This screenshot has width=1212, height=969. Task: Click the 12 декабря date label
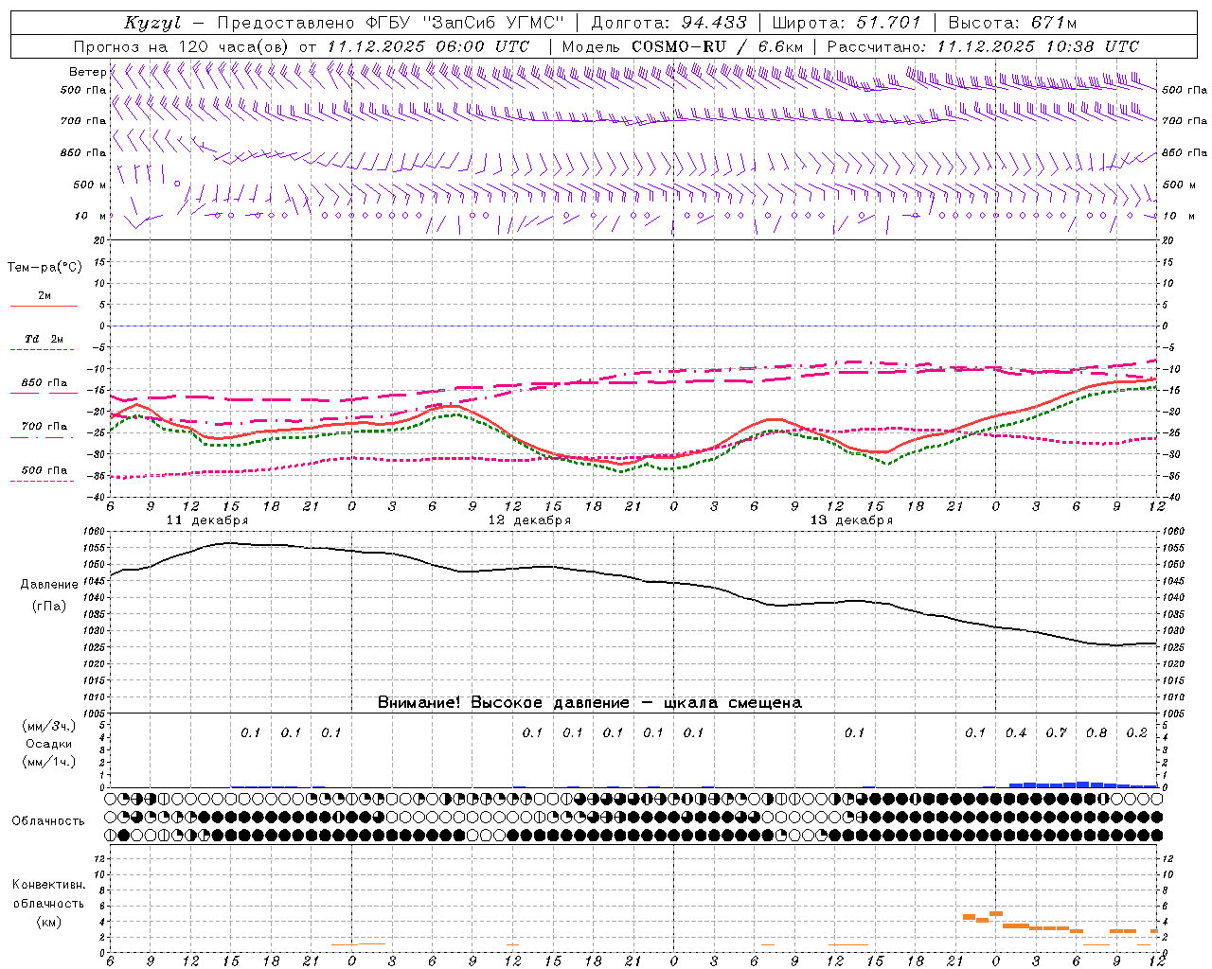tap(529, 520)
